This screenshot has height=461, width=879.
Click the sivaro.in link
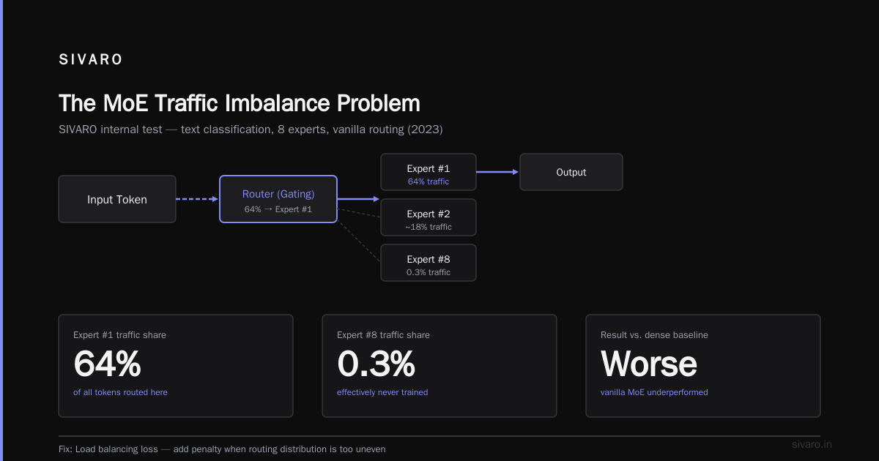point(812,444)
